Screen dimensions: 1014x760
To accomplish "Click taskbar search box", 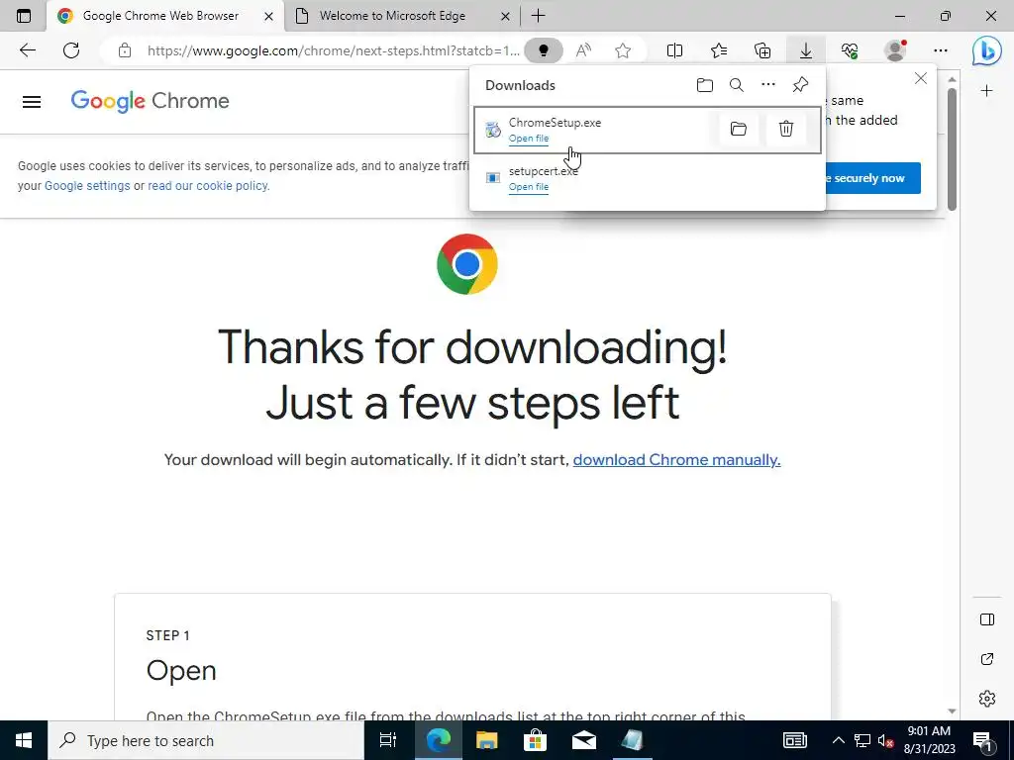I will tap(206, 740).
